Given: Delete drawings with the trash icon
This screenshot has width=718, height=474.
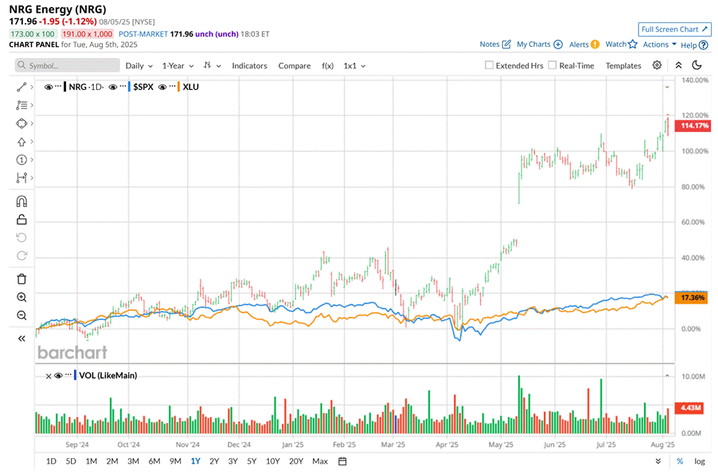Looking at the screenshot, I should (21, 278).
